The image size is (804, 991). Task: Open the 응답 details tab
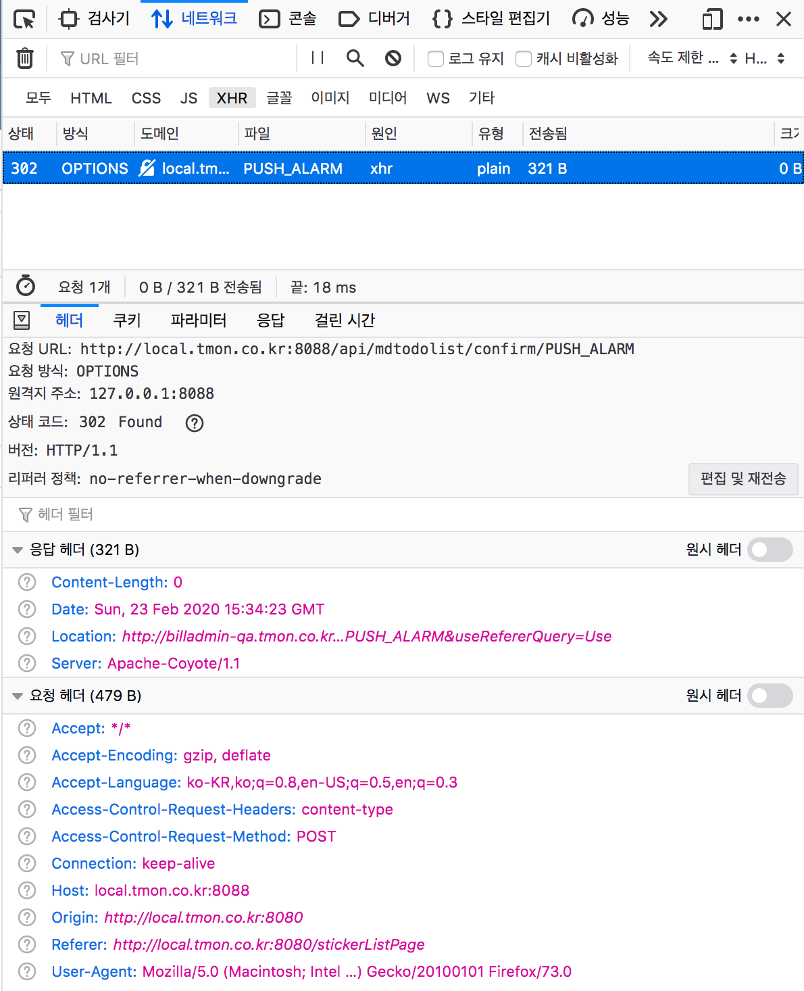point(271,320)
